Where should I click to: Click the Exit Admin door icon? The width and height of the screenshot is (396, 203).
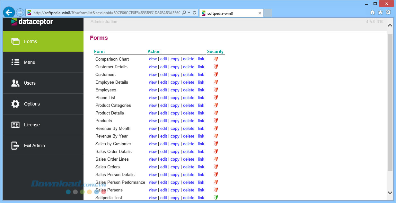15,146
